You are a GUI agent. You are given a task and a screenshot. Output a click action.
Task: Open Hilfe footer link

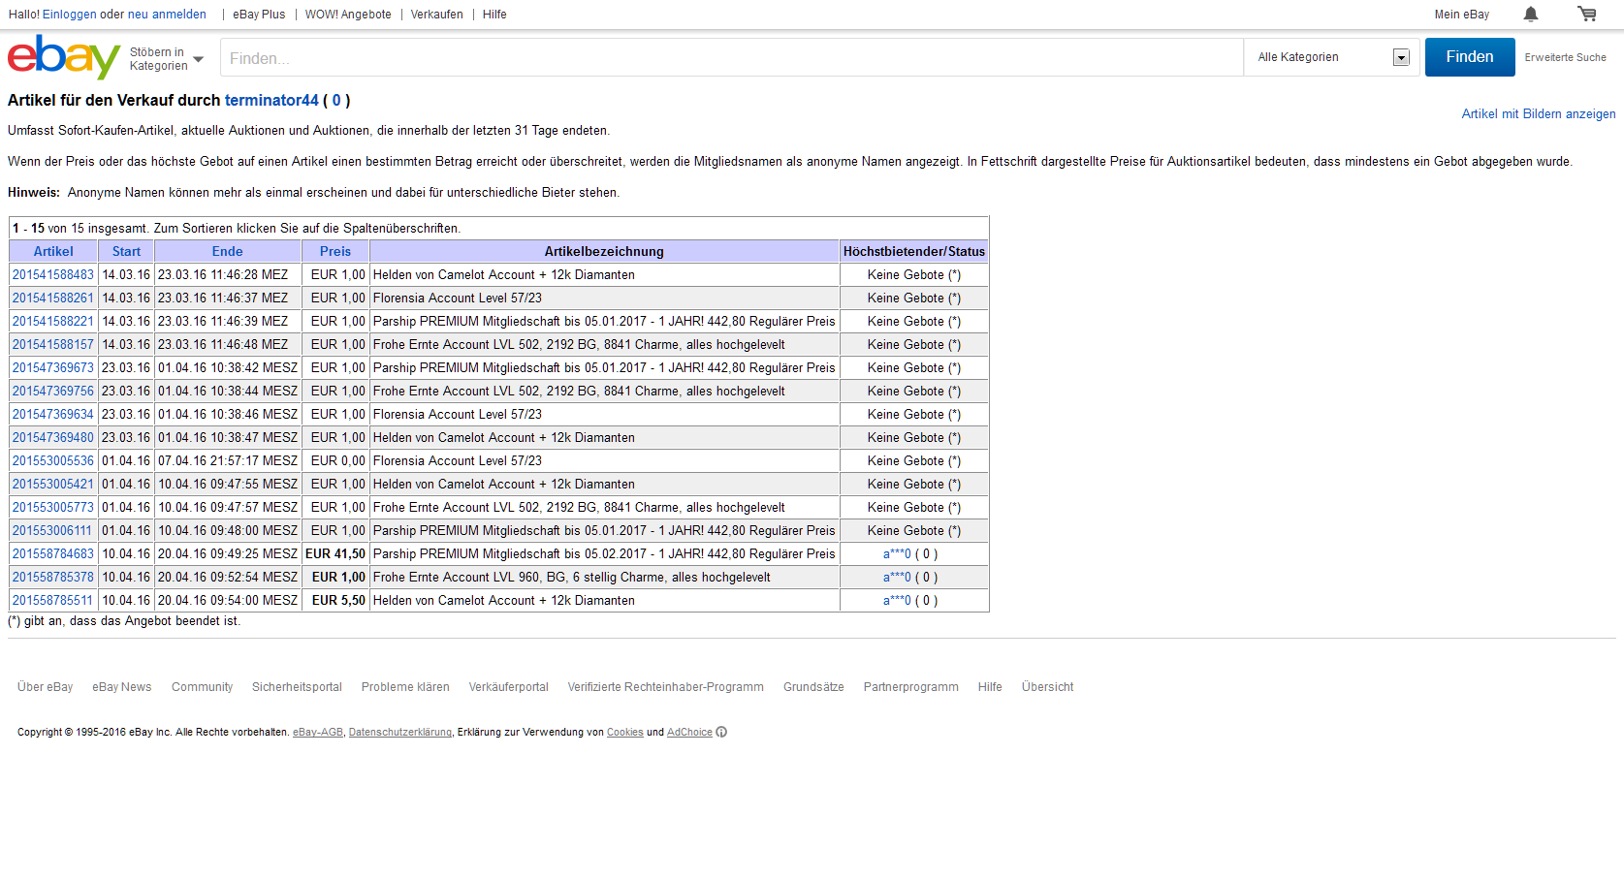point(990,687)
